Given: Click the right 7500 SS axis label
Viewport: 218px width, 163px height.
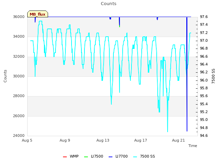Looking at the screenshot, I should 213,76.
